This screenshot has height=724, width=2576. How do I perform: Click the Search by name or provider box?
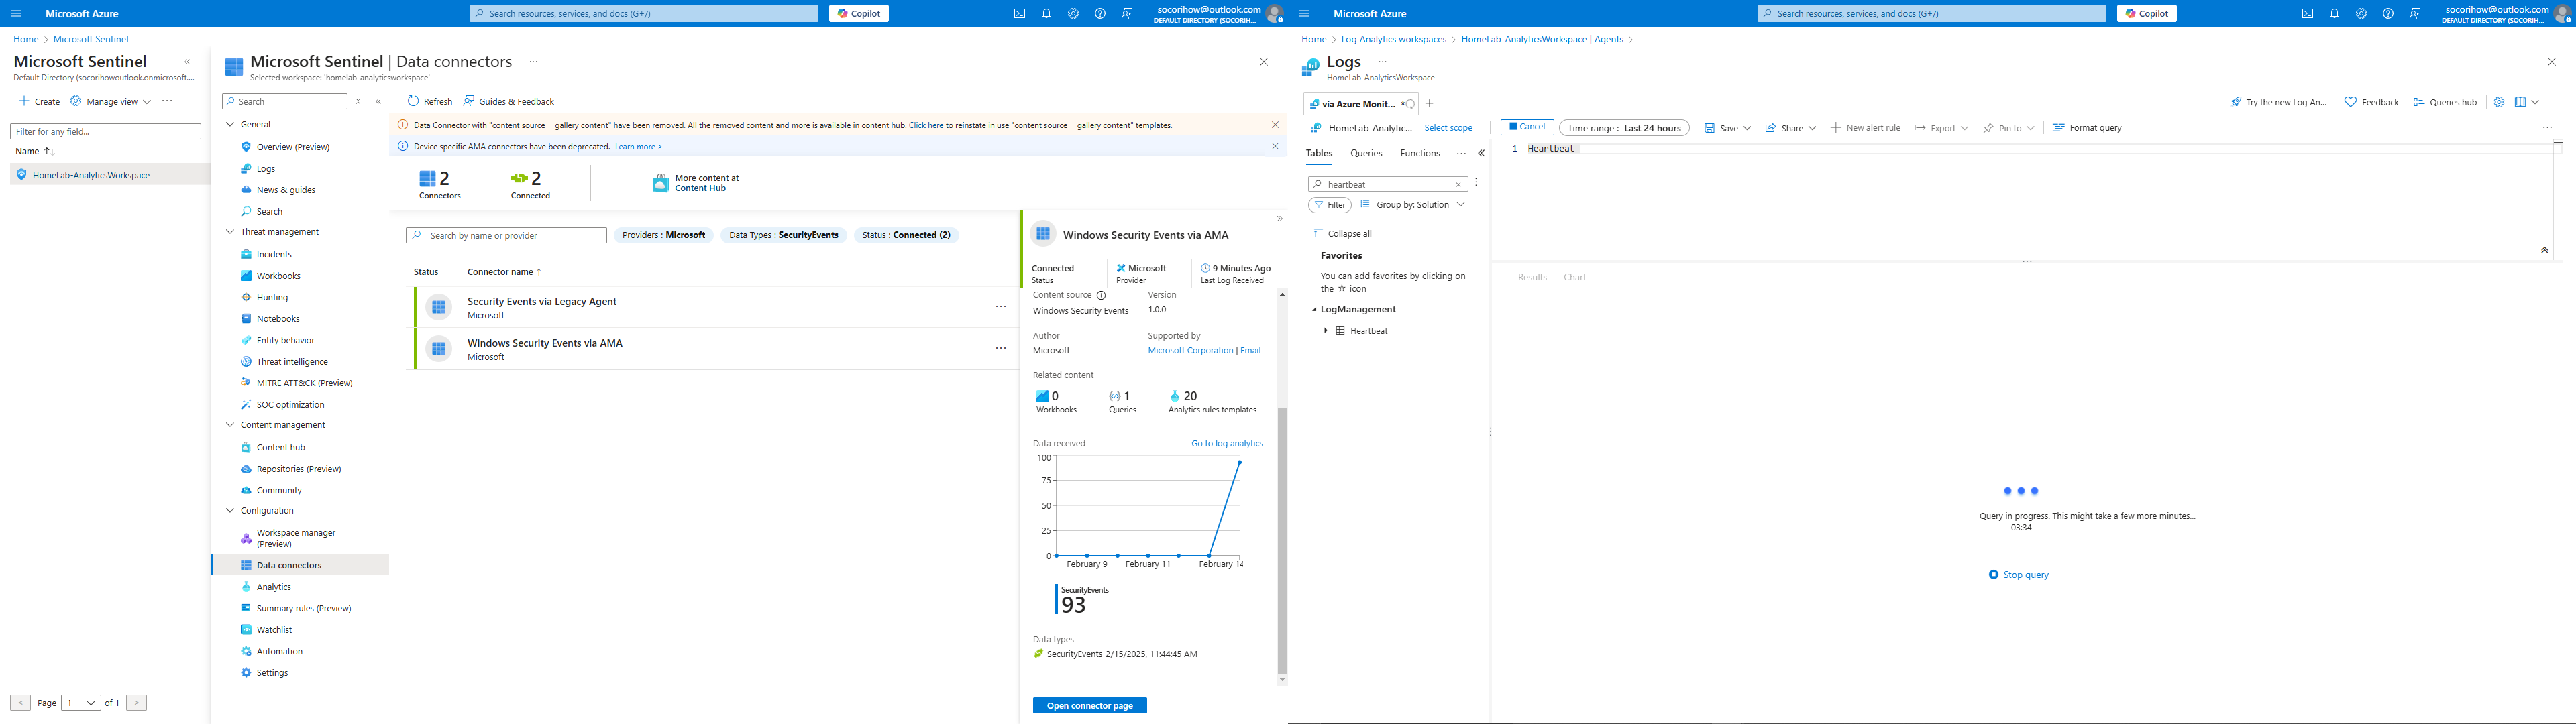pos(506,235)
